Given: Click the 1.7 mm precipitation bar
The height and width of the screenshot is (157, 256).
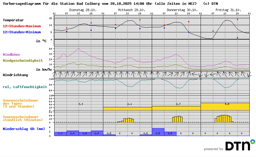Looking at the screenshot, I should [x=60, y=134].
